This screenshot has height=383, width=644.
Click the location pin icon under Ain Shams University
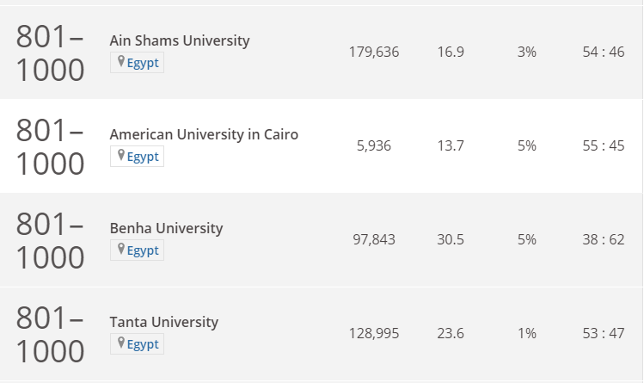pos(120,62)
